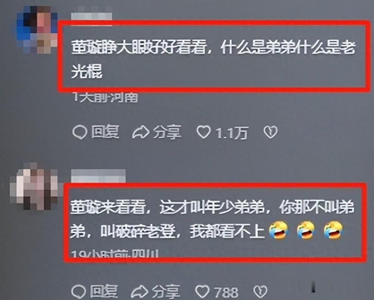Click the 分享 label on the first comment

click(167, 132)
